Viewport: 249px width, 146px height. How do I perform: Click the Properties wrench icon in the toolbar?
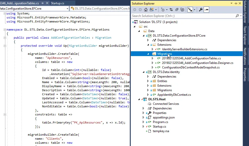(x=201, y=10)
